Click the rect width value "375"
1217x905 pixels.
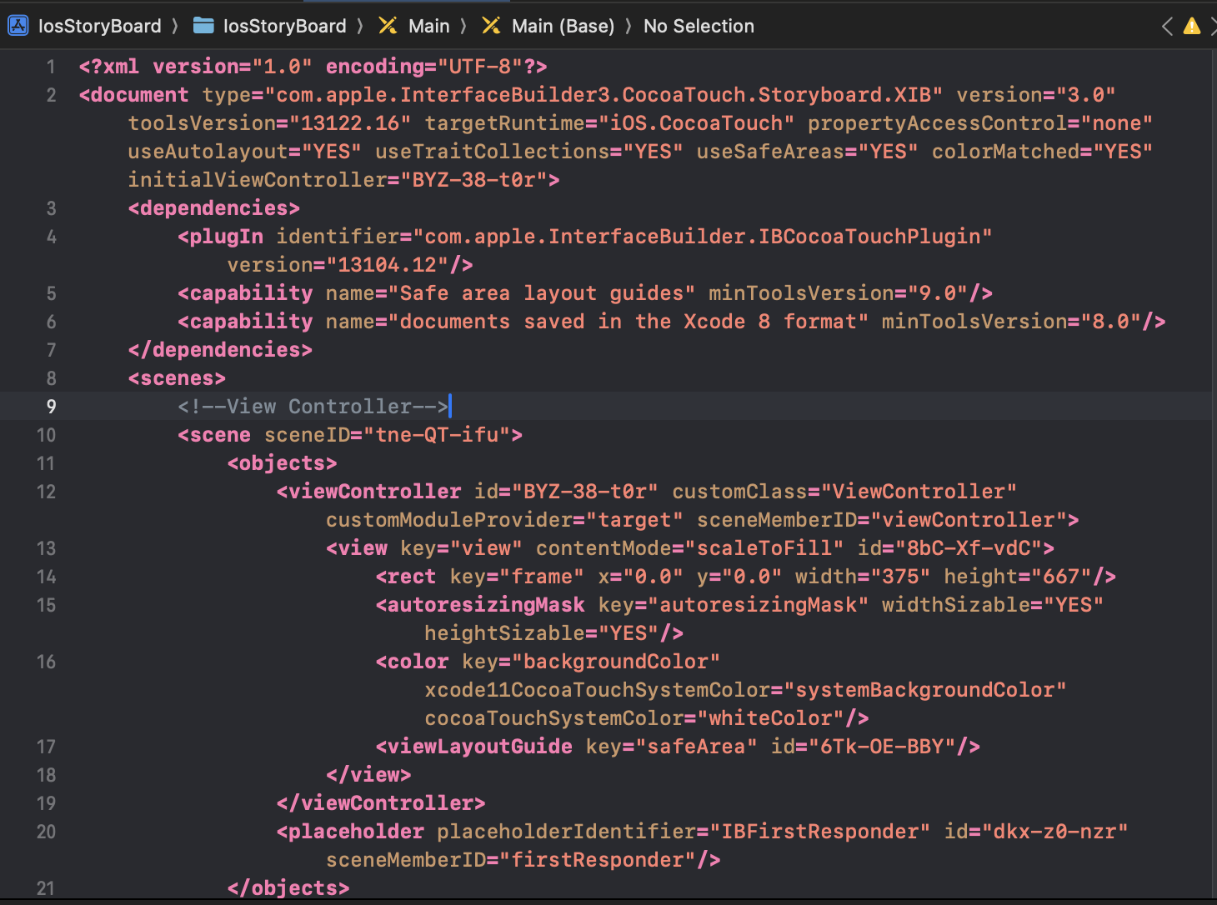pos(900,577)
